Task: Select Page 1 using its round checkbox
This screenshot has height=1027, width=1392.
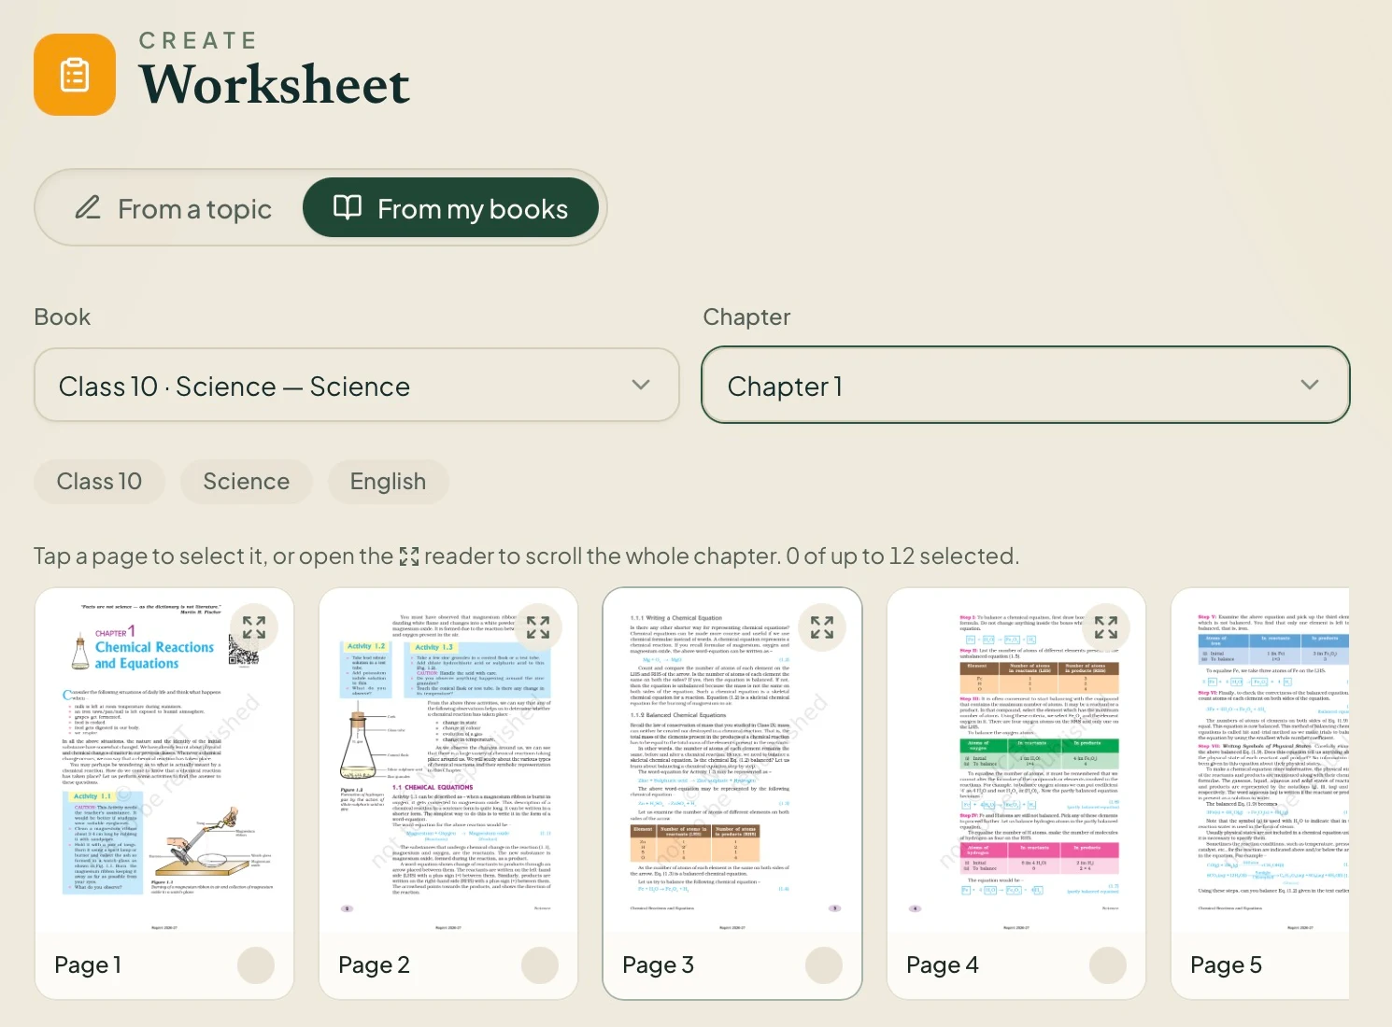Action: click(256, 965)
